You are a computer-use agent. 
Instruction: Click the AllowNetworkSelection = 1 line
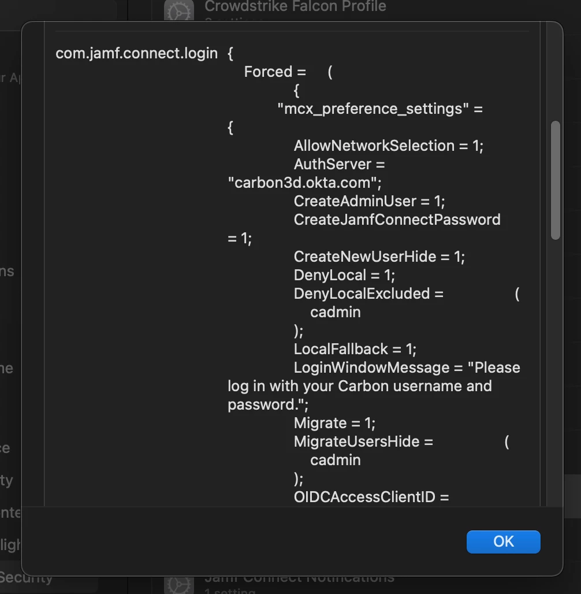point(389,146)
